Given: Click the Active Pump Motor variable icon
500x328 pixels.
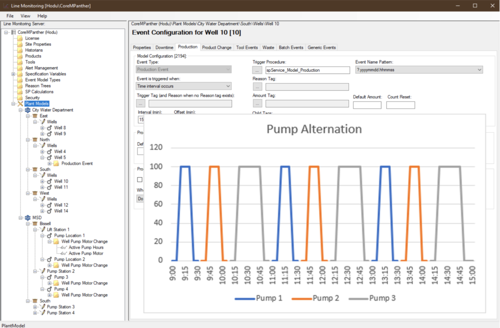Looking at the screenshot, I should coord(64,253).
